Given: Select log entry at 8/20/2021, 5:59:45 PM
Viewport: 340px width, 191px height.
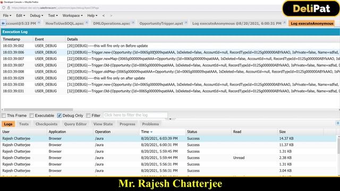Looking at the screenshot, I should pos(169,151).
